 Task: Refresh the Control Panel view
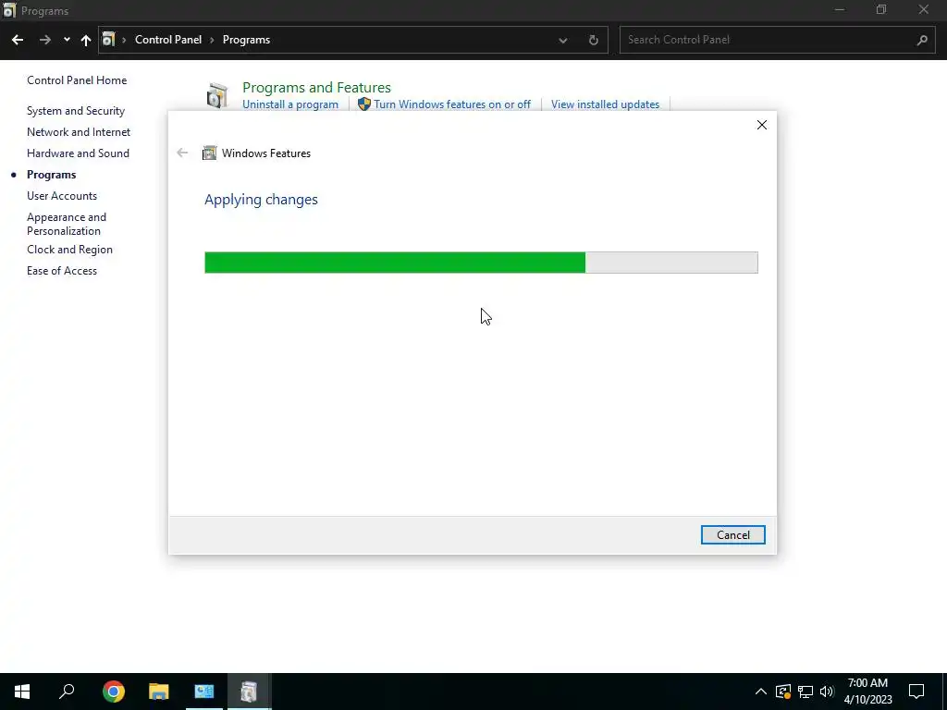[593, 40]
